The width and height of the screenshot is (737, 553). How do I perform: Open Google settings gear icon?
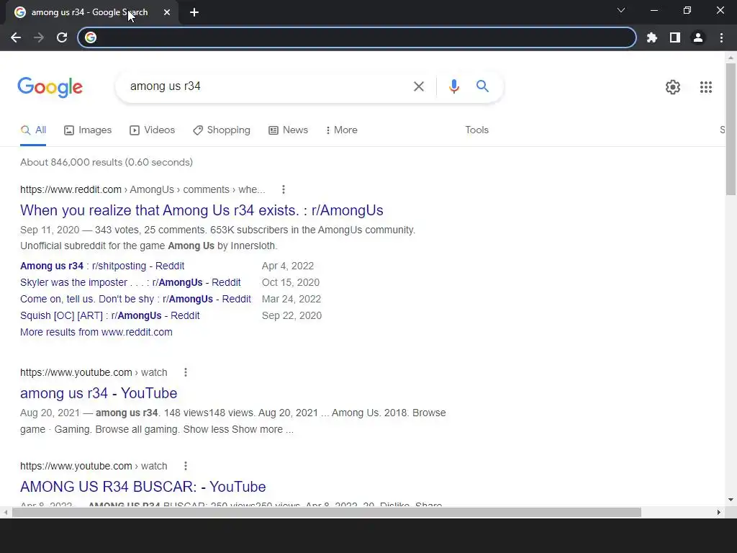pyautogui.click(x=673, y=87)
